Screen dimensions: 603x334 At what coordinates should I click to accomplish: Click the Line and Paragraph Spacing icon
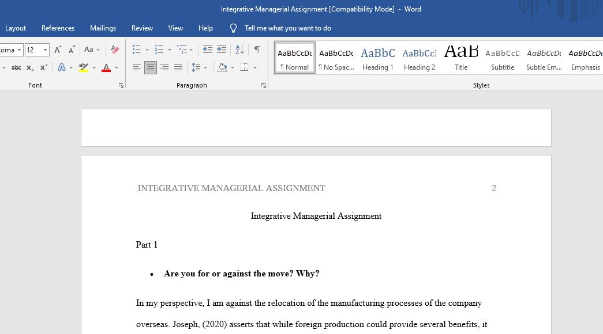point(196,67)
